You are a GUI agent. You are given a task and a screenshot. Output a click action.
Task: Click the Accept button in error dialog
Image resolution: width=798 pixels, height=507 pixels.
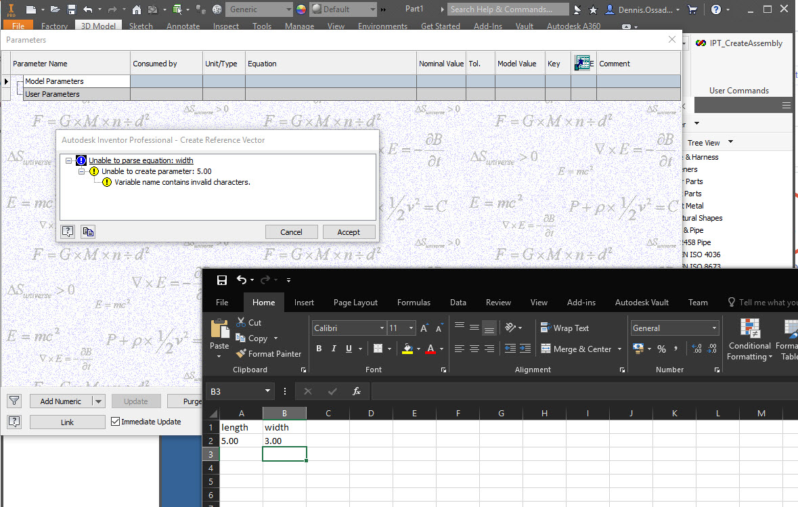click(349, 232)
